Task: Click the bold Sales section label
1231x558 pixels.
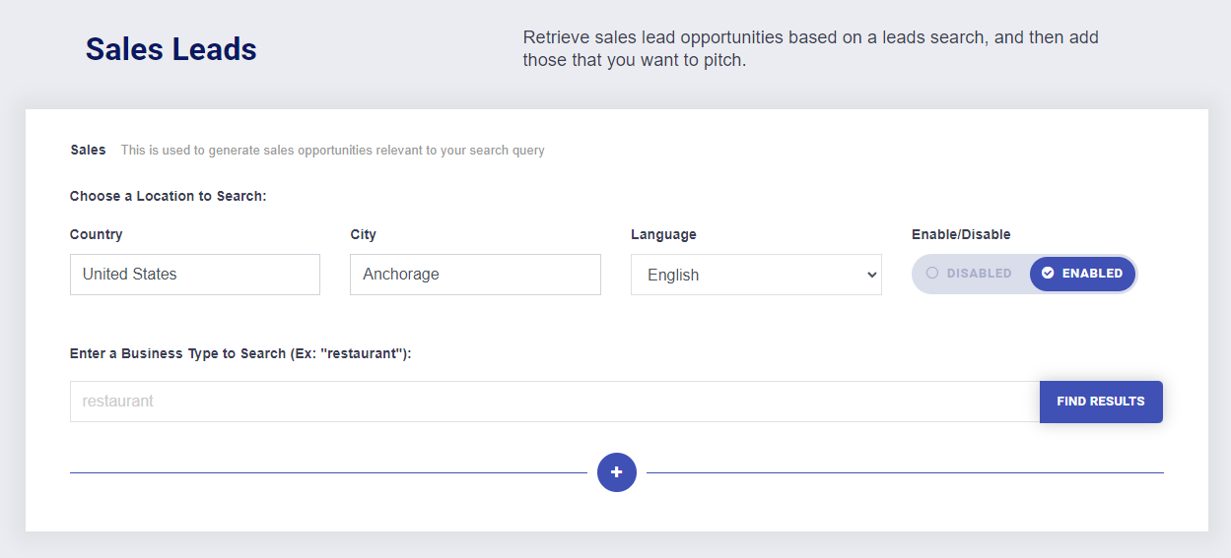Action: tap(88, 151)
